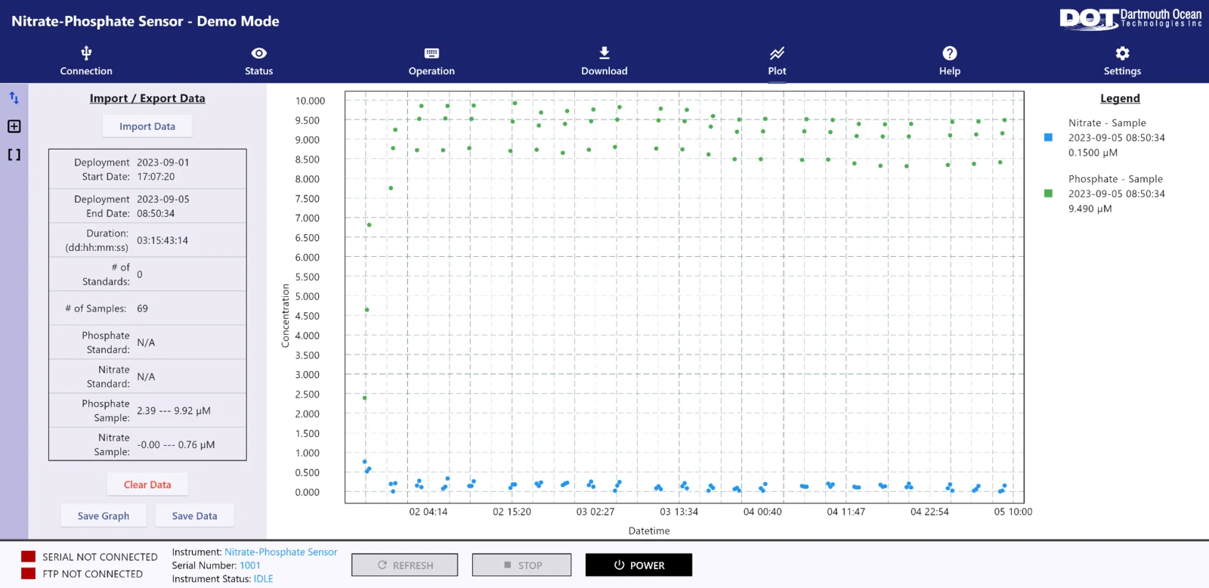
Task: Click the 02 04:14 x-axis tick label
Action: [x=428, y=512]
